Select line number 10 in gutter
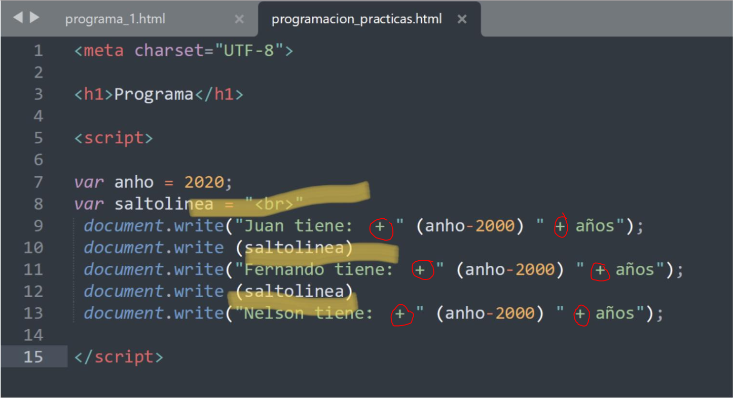Viewport: 733px width, 398px height. click(33, 247)
